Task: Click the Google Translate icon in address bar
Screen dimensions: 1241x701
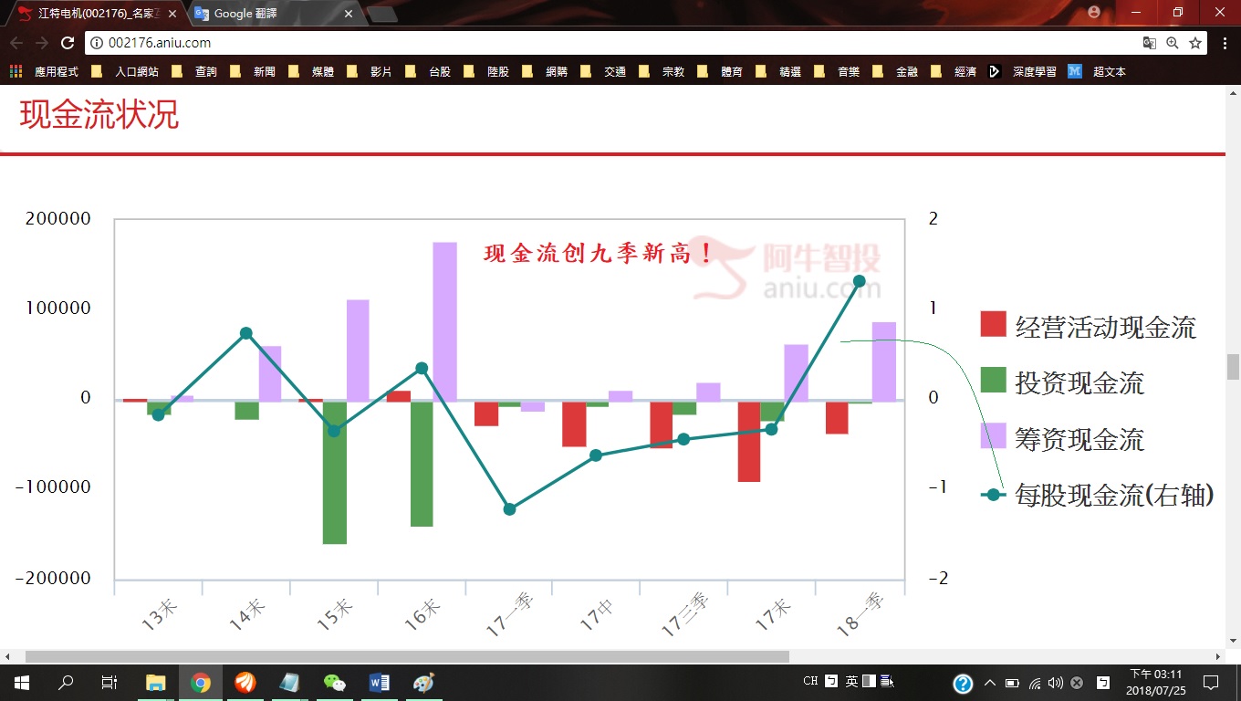Action: [x=1150, y=43]
